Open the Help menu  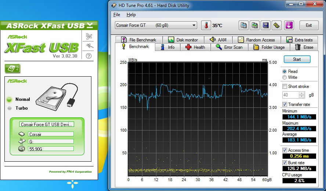pos(131,15)
